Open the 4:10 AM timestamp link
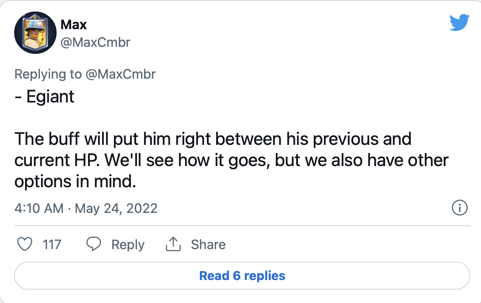481x303 pixels. (39, 208)
